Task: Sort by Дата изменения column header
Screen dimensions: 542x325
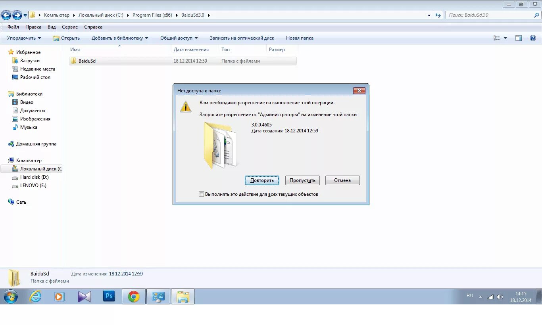Action: 195,50
